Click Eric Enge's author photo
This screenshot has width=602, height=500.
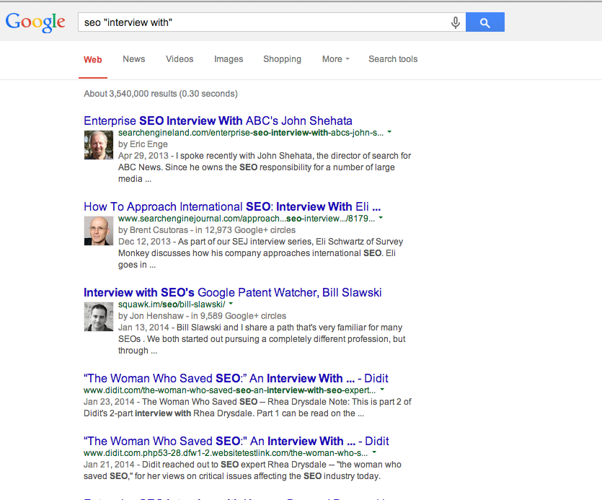[99, 145]
